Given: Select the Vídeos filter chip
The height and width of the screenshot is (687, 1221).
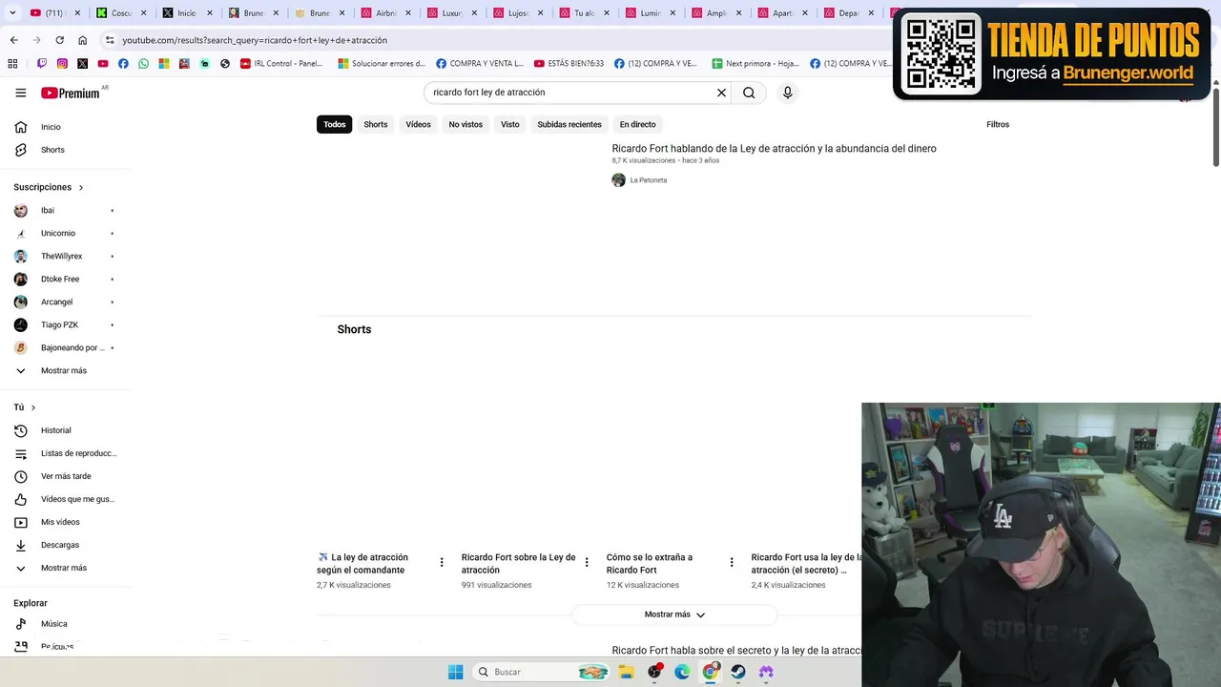Looking at the screenshot, I should pos(418,124).
